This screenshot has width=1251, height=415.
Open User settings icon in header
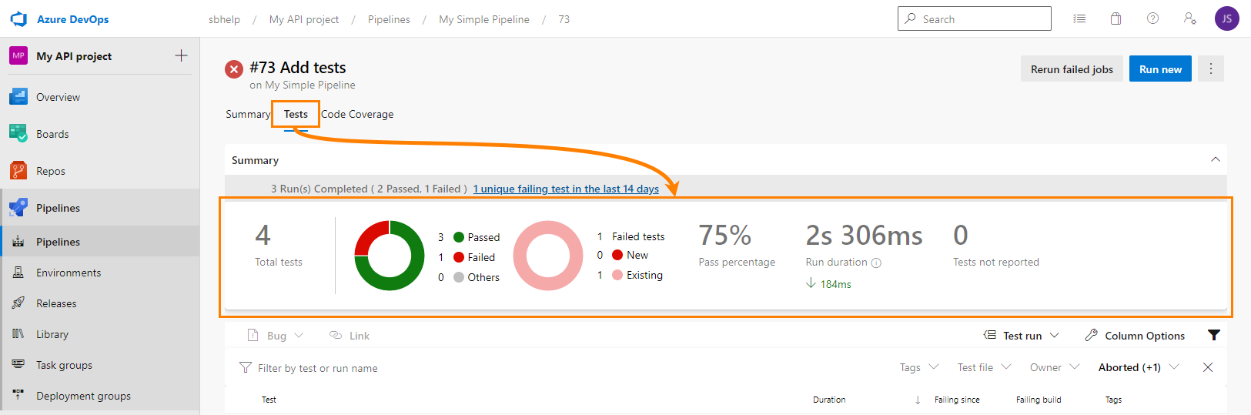point(1189,18)
